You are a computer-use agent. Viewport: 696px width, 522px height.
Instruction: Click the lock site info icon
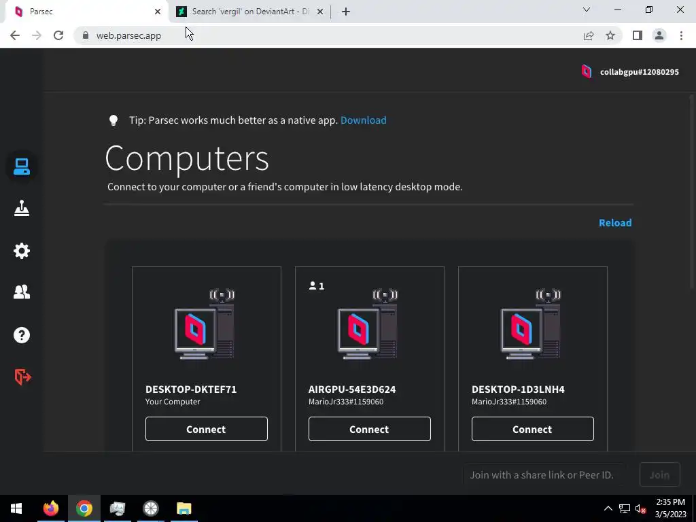click(x=85, y=35)
